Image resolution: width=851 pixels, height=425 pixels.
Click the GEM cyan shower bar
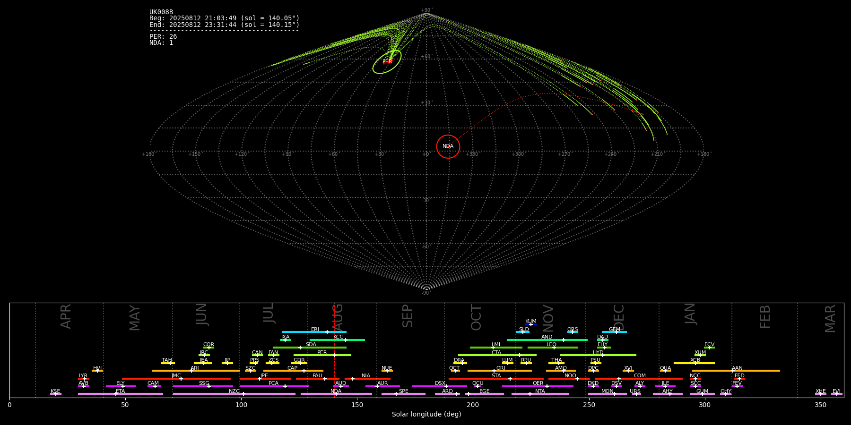tap(614, 332)
